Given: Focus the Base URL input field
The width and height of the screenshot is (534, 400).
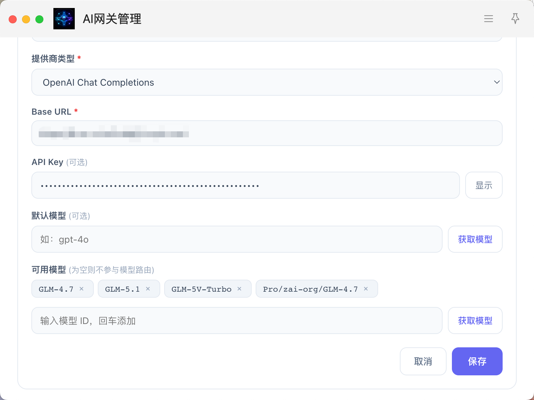Looking at the screenshot, I should 267,133.
